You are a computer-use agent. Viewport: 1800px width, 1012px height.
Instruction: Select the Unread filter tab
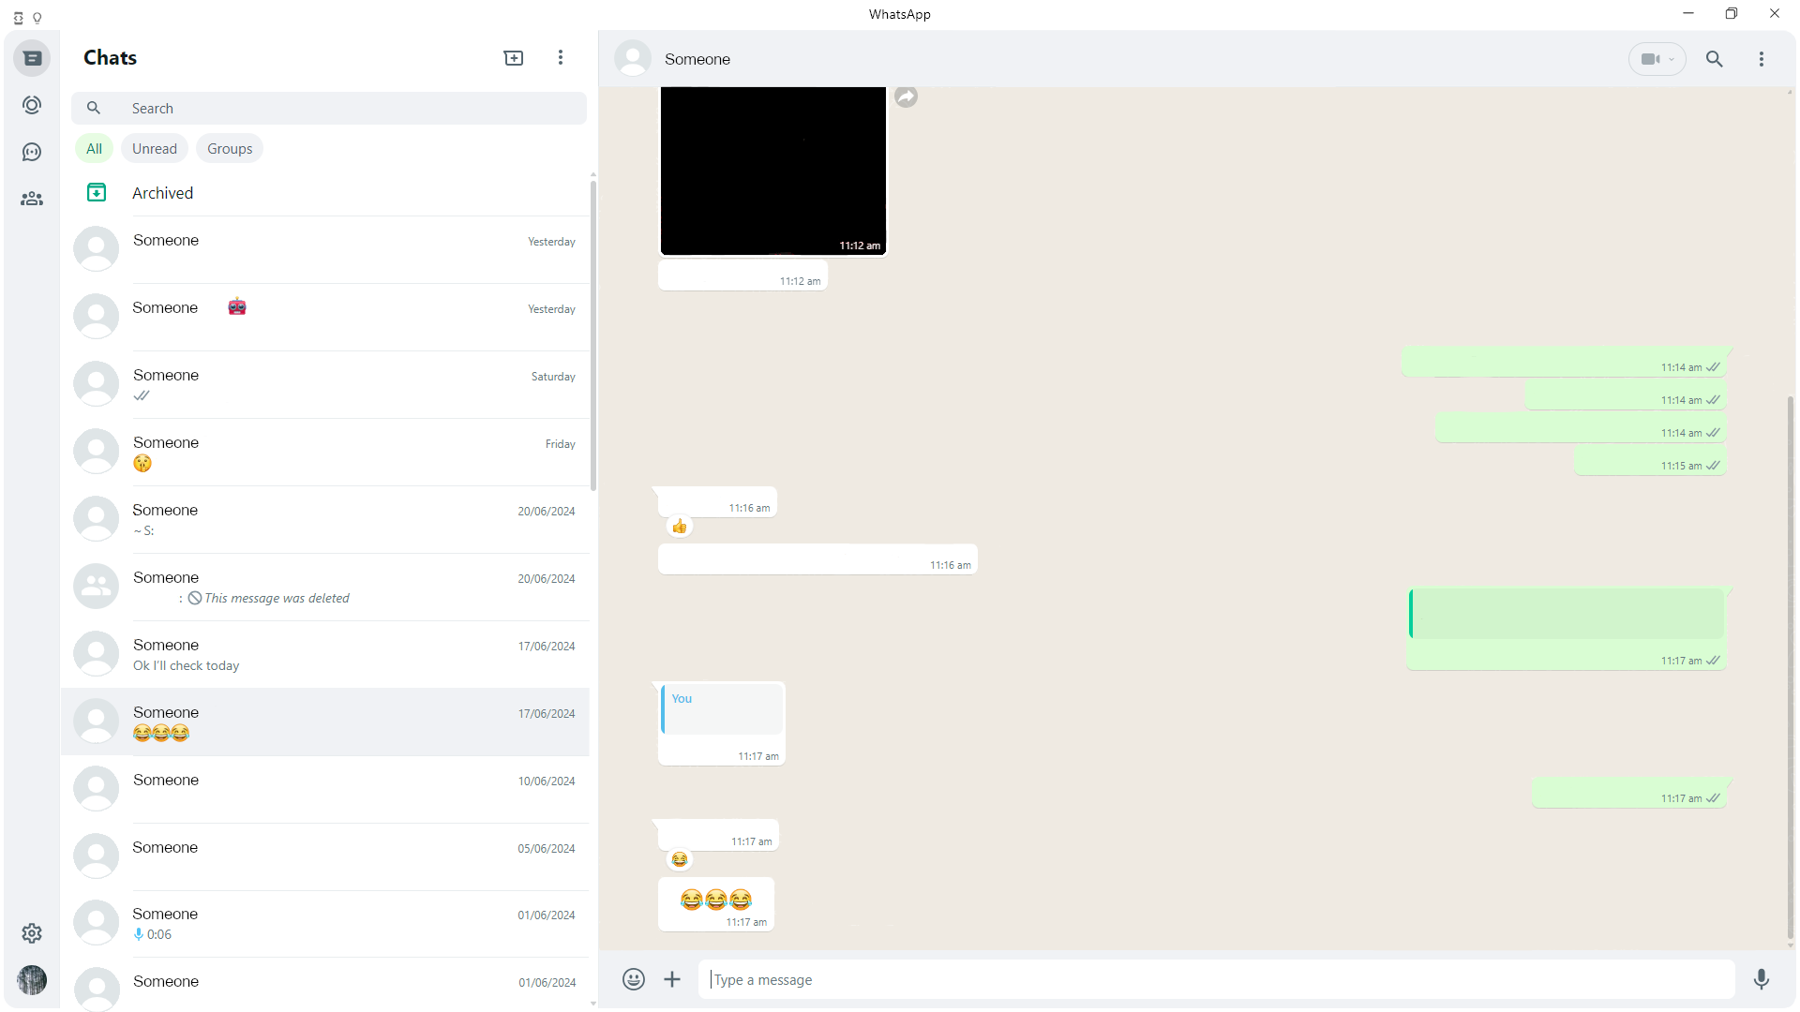pyautogui.click(x=152, y=148)
